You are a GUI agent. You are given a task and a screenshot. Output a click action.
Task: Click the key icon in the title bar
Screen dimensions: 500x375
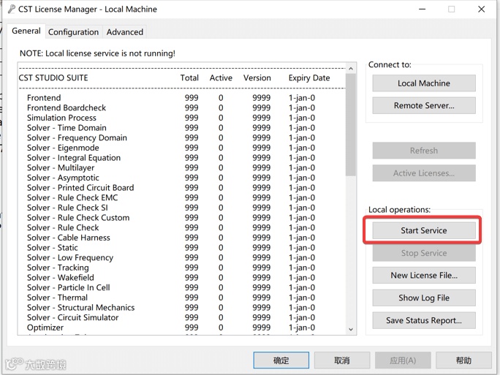12,10
